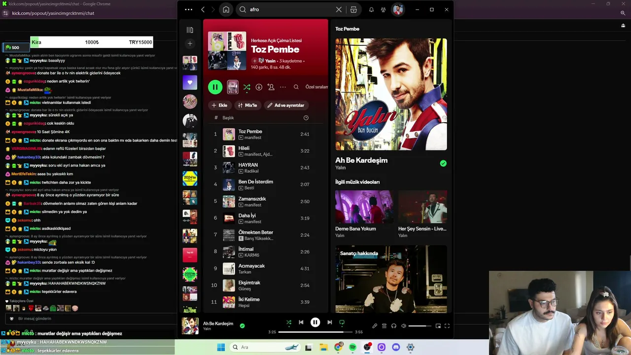The height and width of the screenshot is (355, 631).
Task: Collapse Your Library sidebar
Action: tap(190, 30)
